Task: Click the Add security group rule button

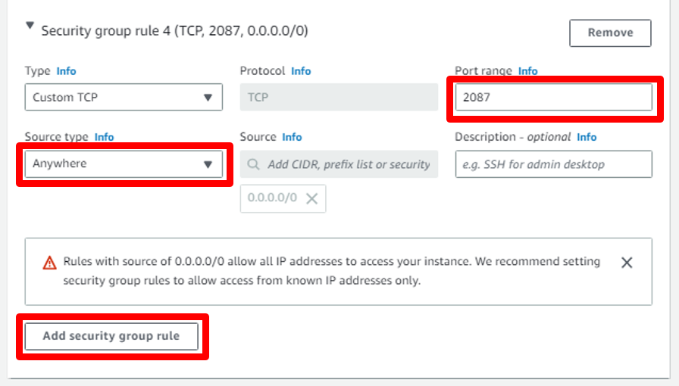Action: 111,336
